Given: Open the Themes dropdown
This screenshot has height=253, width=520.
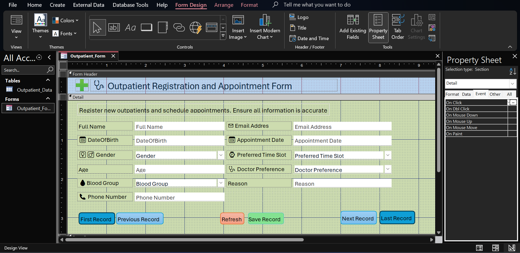Looking at the screenshot, I should (40, 26).
